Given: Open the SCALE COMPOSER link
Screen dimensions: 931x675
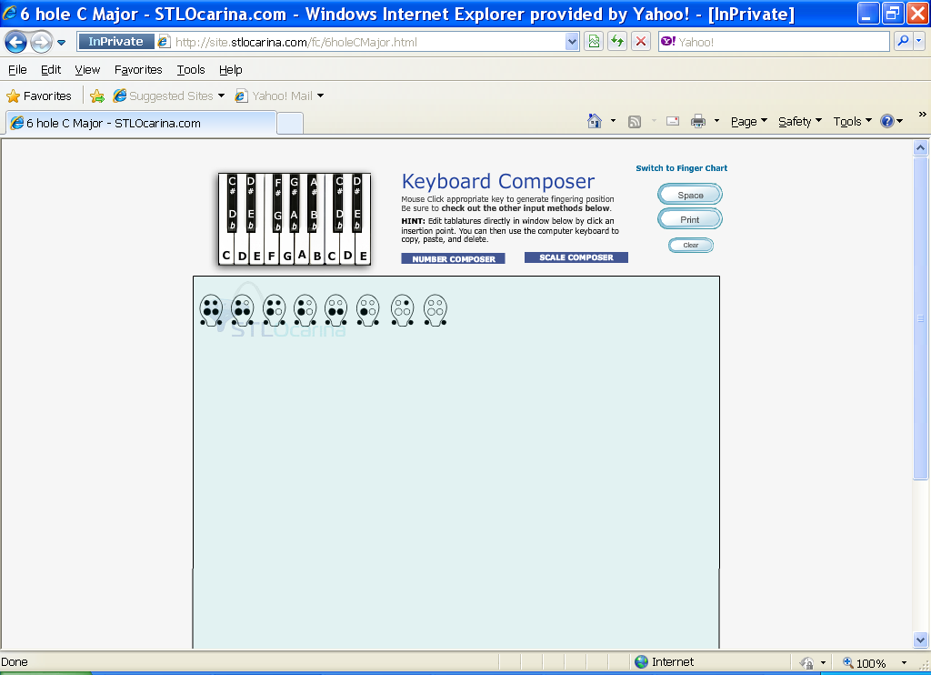Looking at the screenshot, I should [576, 257].
